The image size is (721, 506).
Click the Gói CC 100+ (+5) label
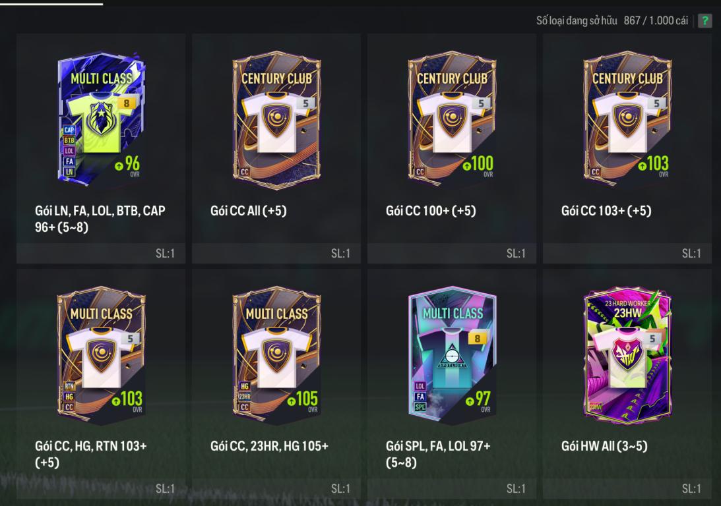coord(431,211)
